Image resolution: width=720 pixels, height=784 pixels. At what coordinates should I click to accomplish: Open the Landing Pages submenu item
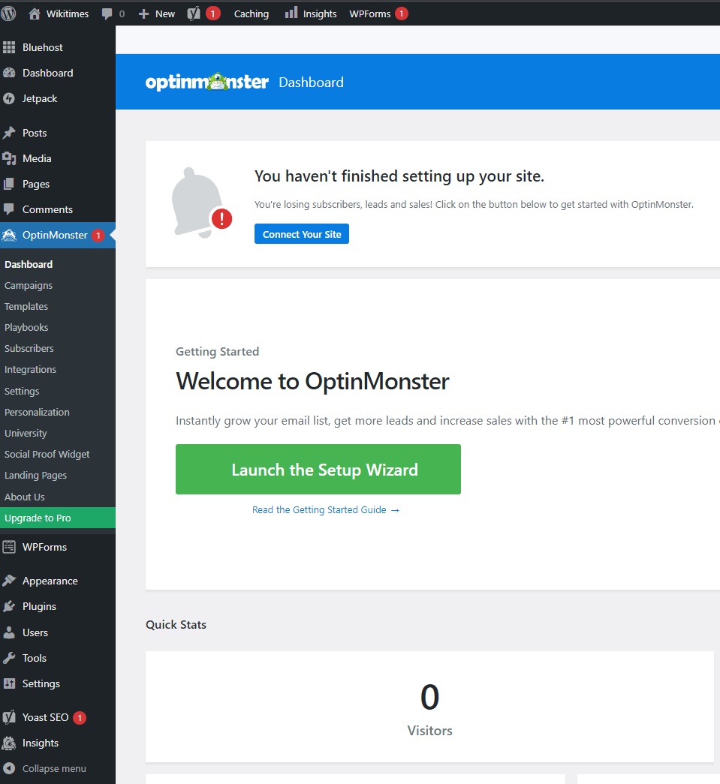click(35, 476)
